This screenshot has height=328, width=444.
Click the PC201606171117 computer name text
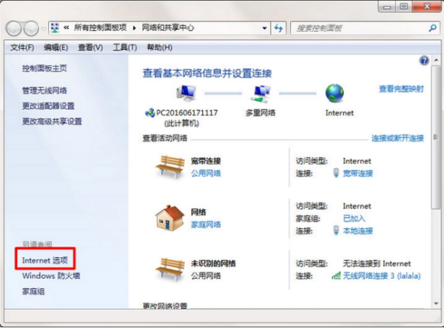pyautogui.click(x=187, y=113)
